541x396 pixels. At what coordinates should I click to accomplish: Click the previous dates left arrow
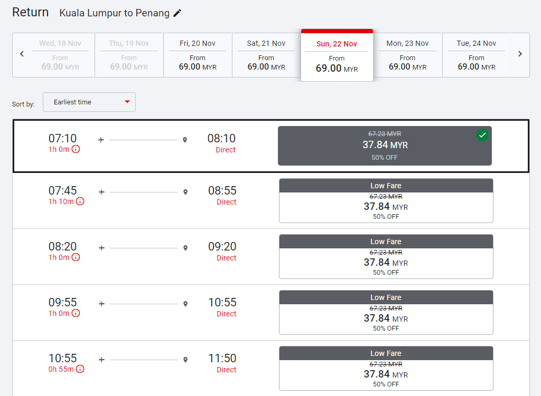point(22,54)
